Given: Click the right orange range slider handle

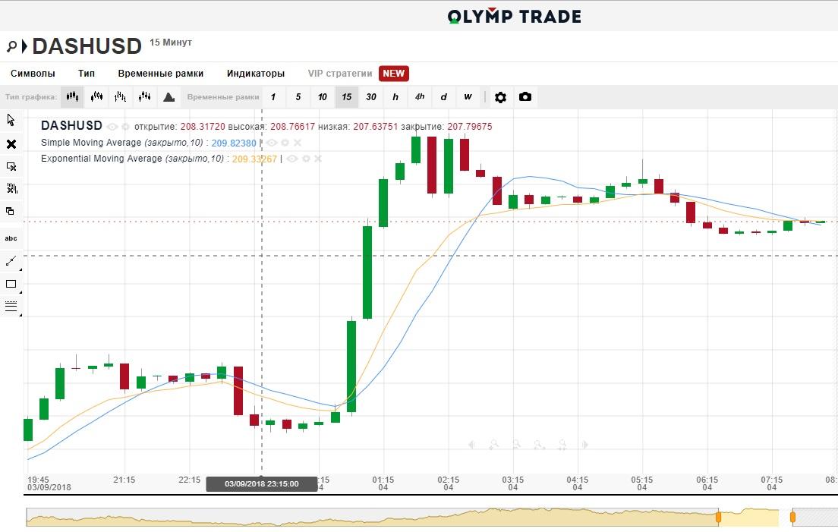Looking at the screenshot, I should pos(792,517).
